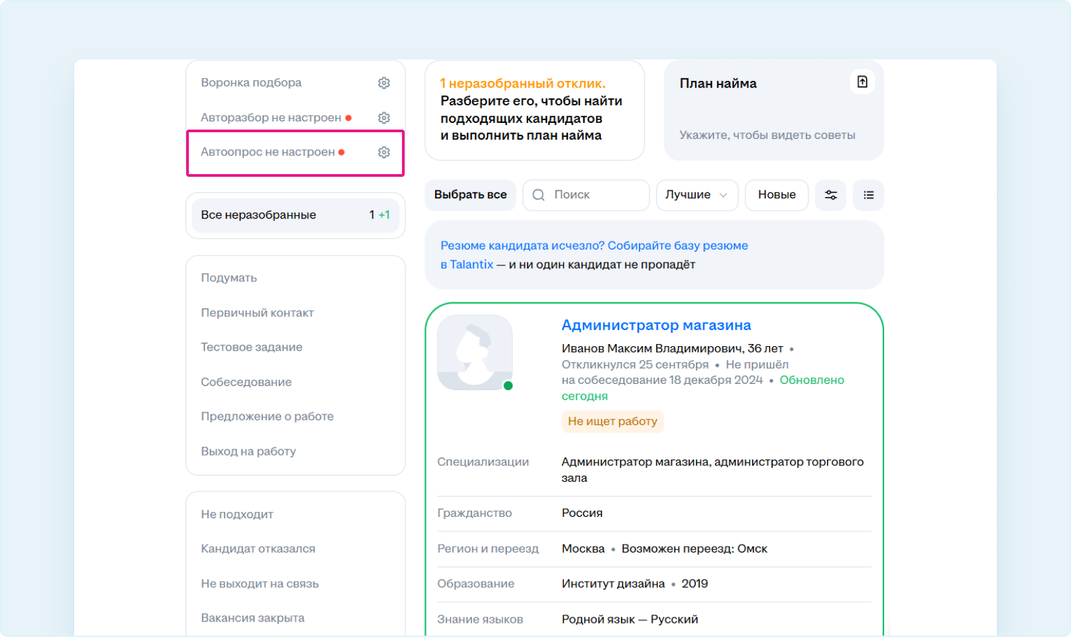Click the export icon in План найма
This screenshot has height=637, width=1071.
(x=862, y=82)
